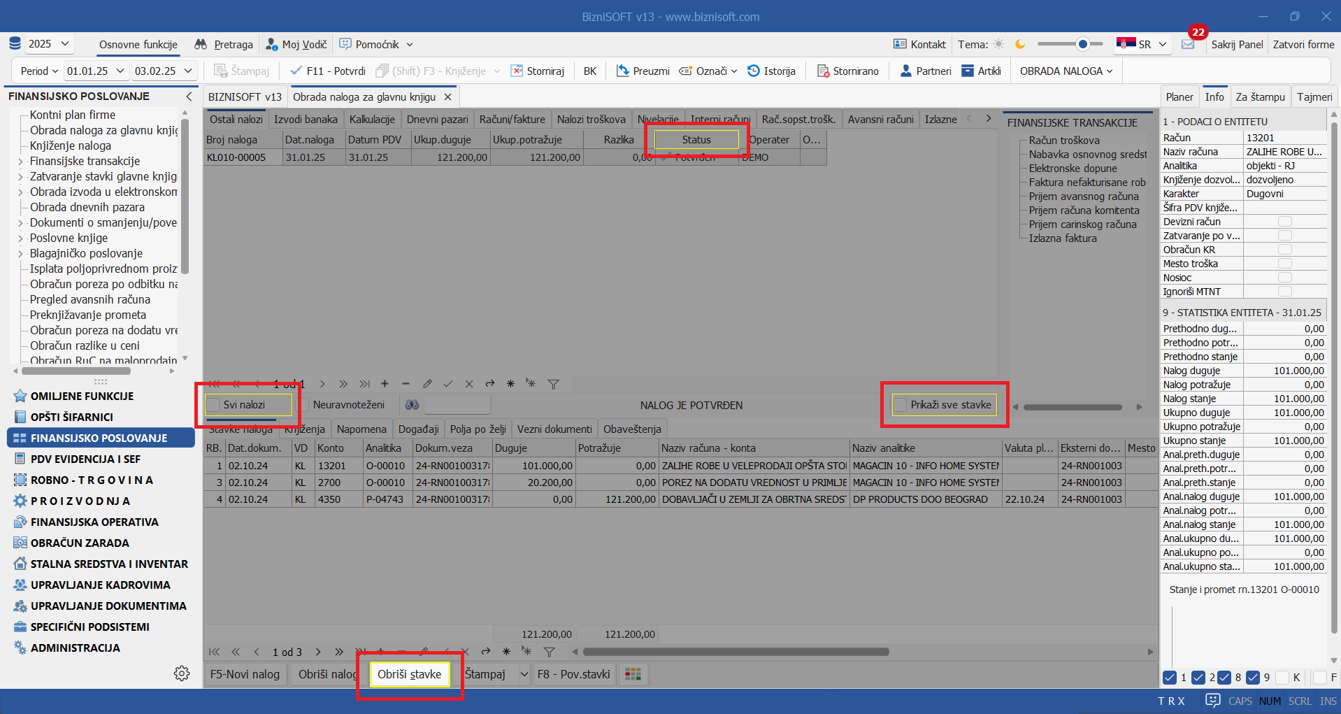Click the Storniraj toolbar icon
The width and height of the screenshot is (1341, 714).
pyautogui.click(x=517, y=71)
